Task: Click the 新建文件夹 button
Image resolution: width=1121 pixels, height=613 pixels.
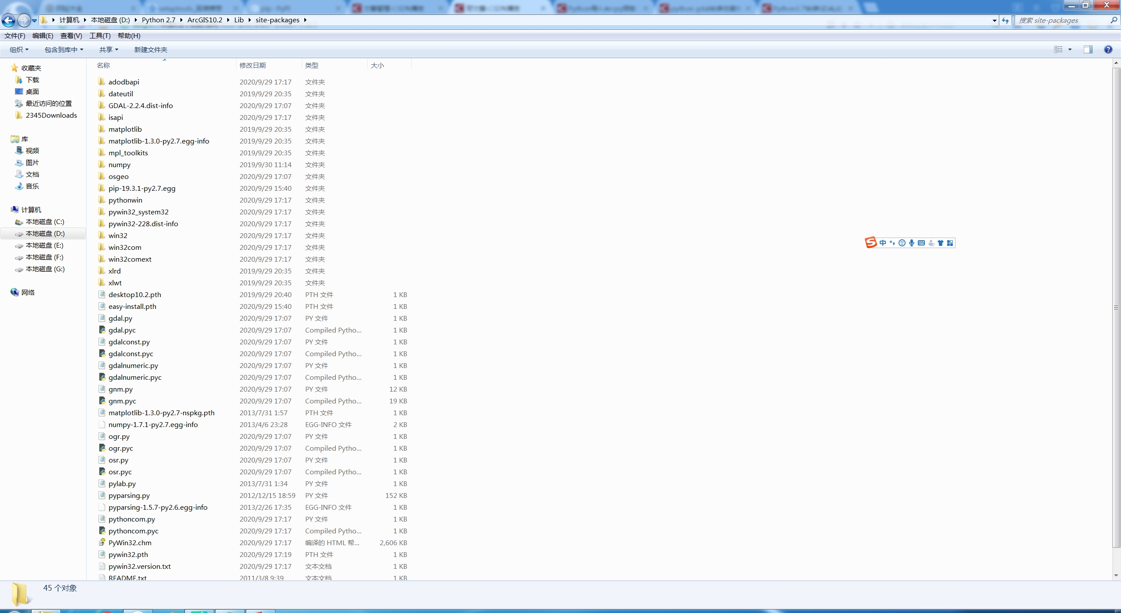Action: pyautogui.click(x=151, y=49)
